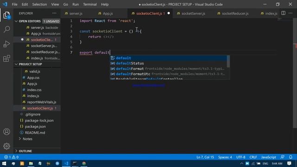Expand the Notes folder
Image resolution: width=297 pixels, height=167 pixels.
click(x=26, y=139)
